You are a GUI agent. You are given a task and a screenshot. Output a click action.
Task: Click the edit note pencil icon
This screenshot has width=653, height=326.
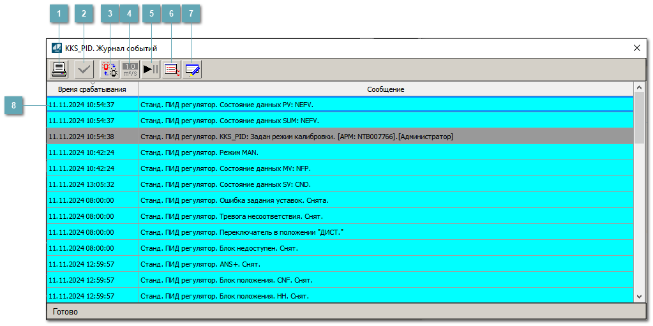coord(192,69)
